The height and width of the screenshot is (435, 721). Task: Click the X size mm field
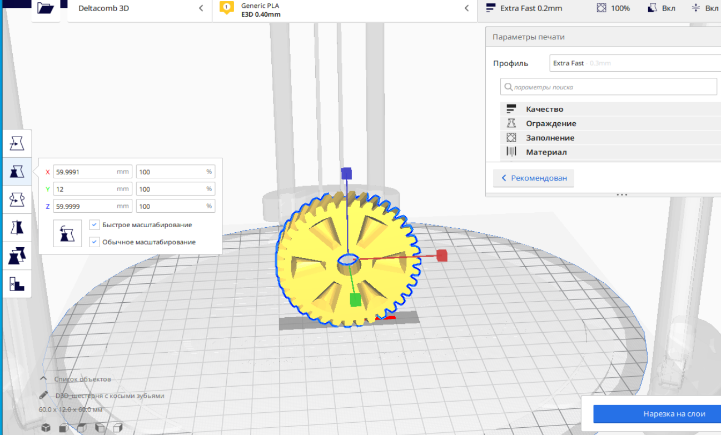[93, 172]
